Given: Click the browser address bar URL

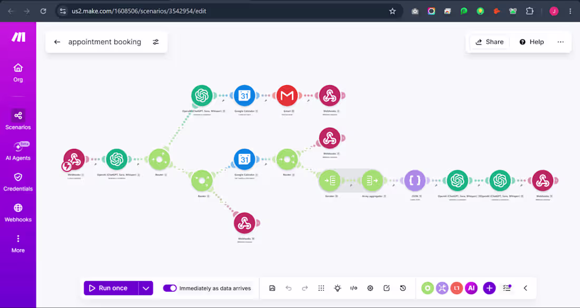Looking at the screenshot, I should tap(139, 11).
